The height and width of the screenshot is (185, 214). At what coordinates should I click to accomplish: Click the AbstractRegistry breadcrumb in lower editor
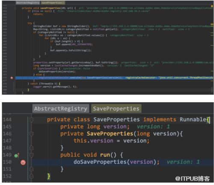coord(61,109)
